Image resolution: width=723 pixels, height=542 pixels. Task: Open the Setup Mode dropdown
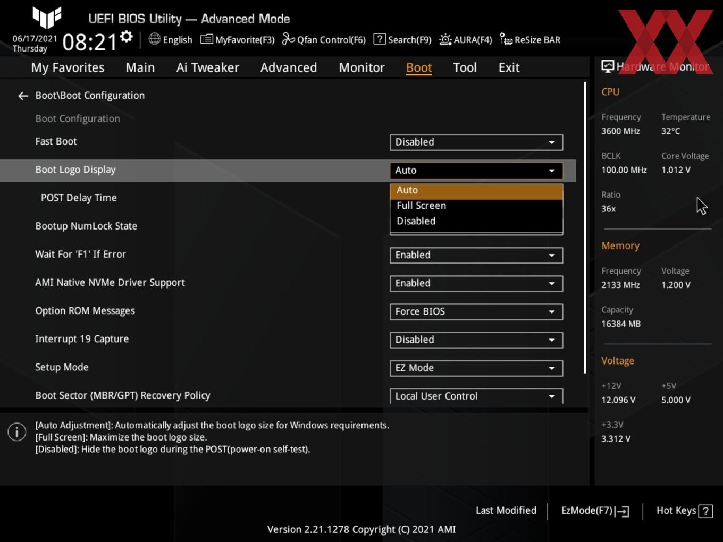[x=476, y=368]
